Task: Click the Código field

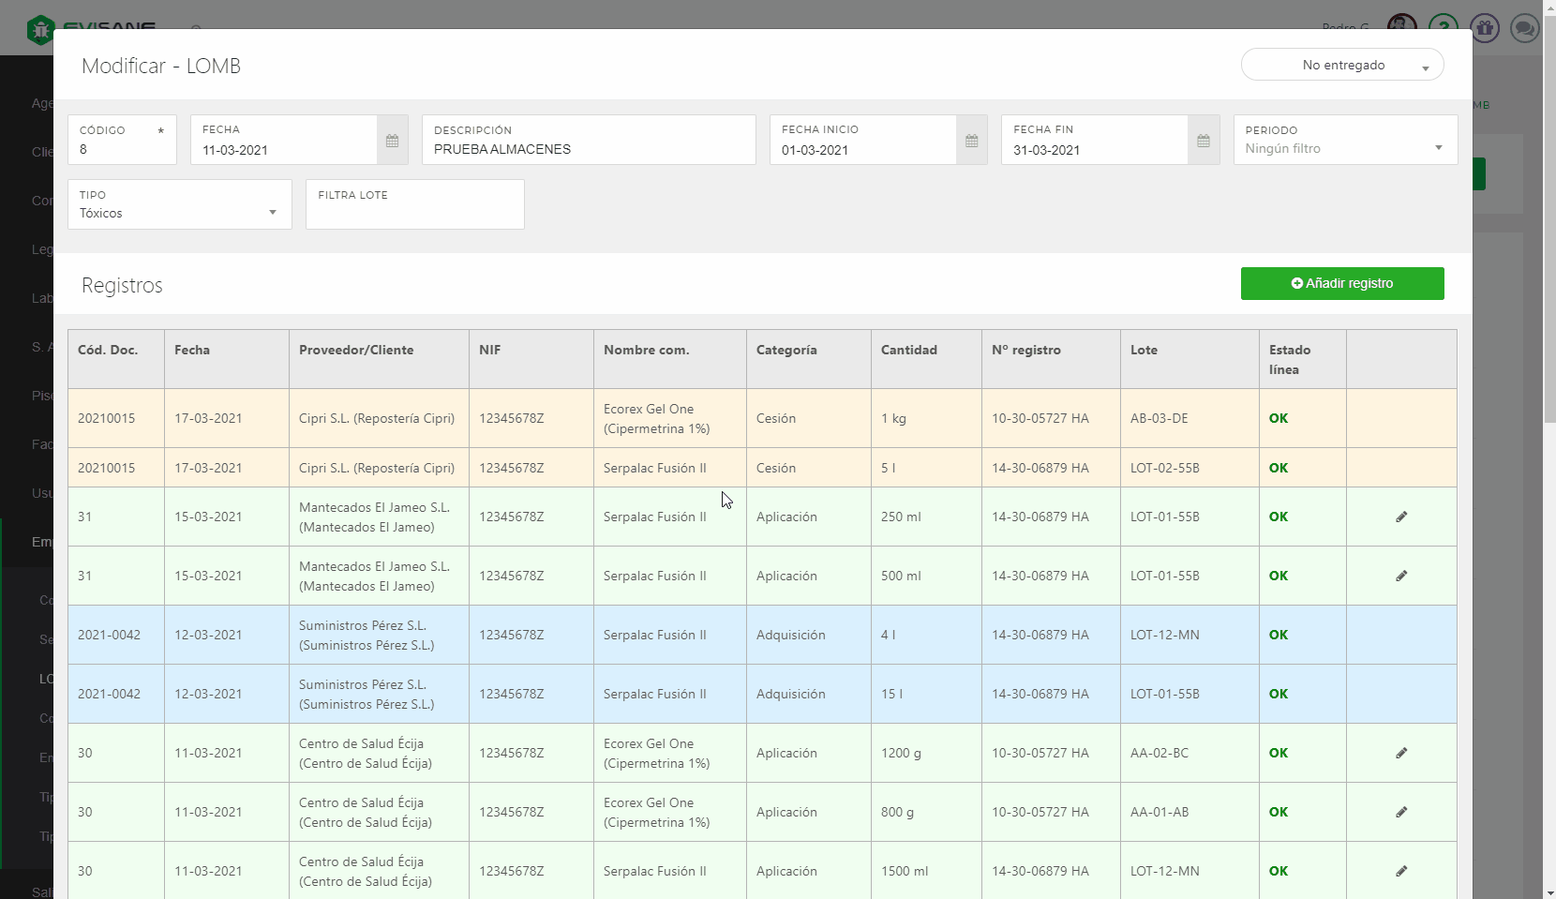Action: (x=122, y=149)
